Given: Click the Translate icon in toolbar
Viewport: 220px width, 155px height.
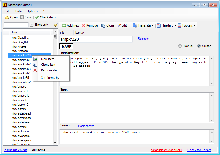Looking at the screenshot, I should tap(135, 25).
